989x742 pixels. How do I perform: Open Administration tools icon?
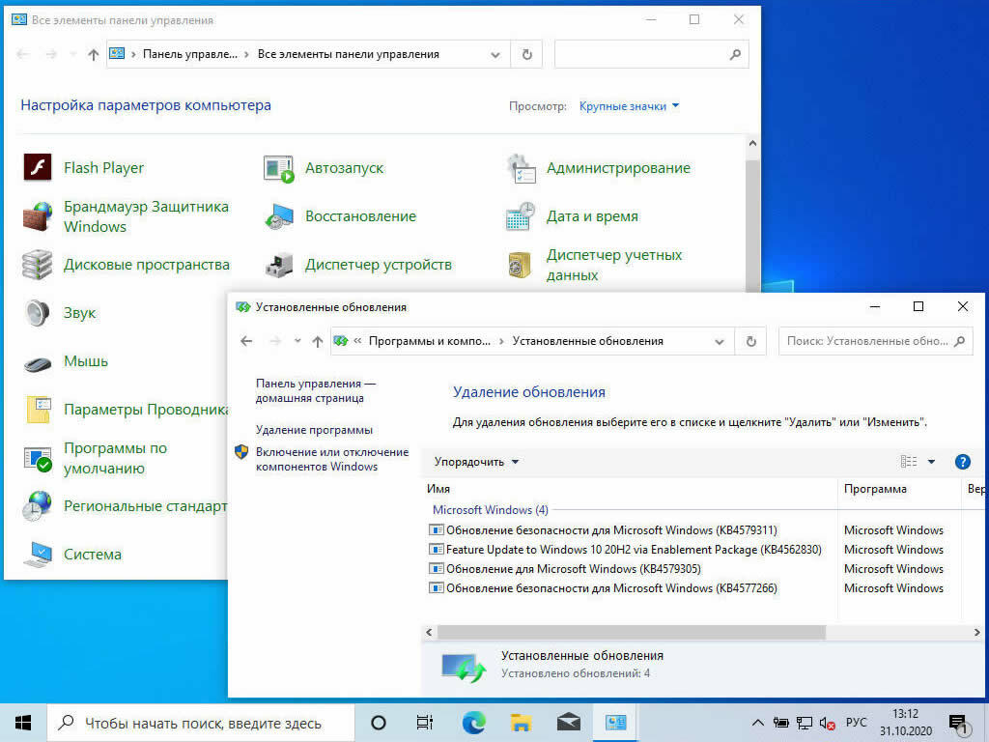coord(521,168)
